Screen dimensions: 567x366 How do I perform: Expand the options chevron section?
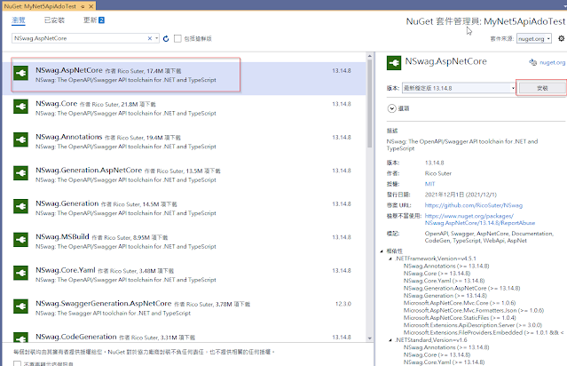click(391, 108)
